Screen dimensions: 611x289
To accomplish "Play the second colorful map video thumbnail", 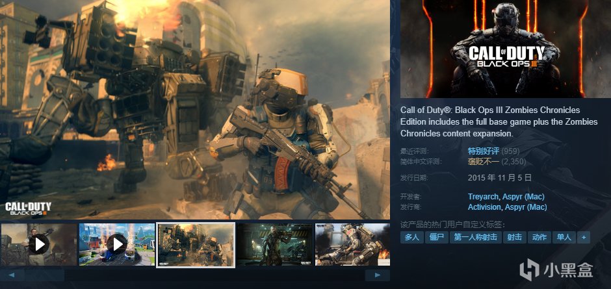I will (117, 244).
